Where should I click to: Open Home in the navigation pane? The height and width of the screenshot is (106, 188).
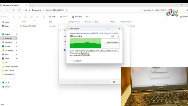point(6,22)
